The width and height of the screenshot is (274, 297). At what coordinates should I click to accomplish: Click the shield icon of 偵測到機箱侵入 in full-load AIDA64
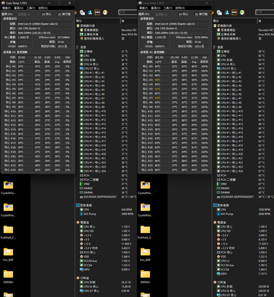pos(218,38)
